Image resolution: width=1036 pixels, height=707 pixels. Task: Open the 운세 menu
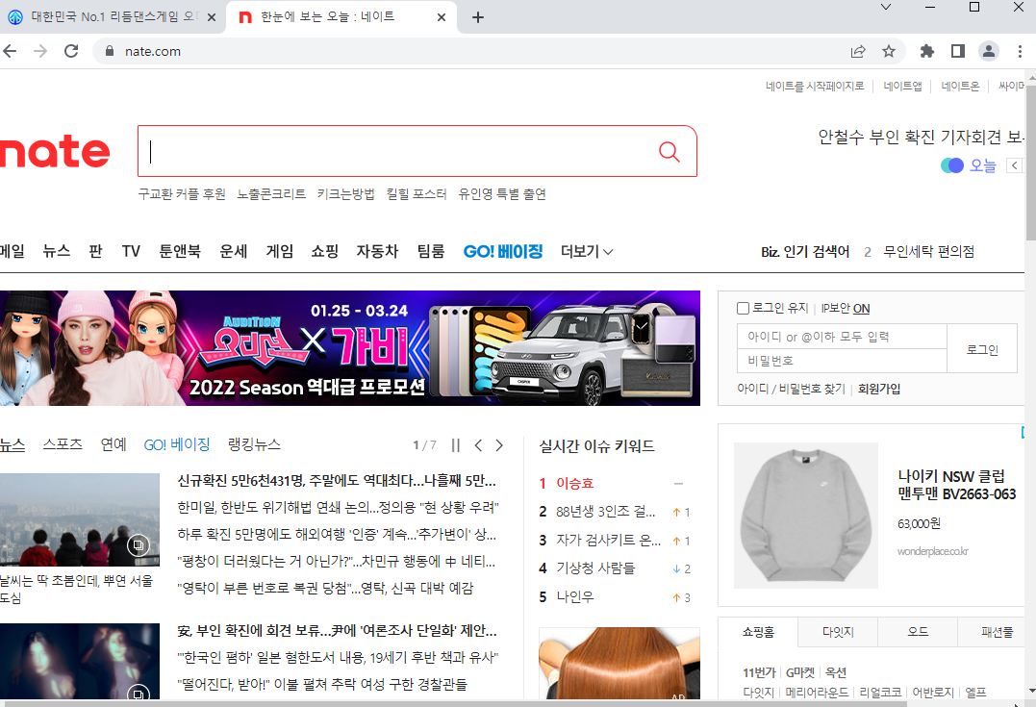(x=233, y=251)
